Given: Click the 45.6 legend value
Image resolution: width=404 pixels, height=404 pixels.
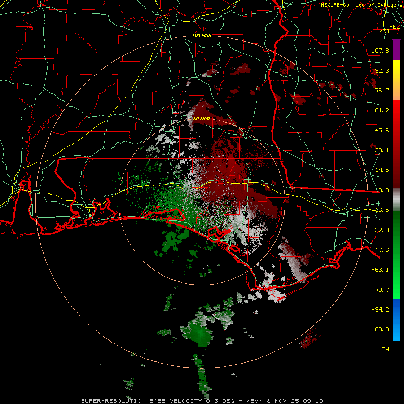Looking at the screenshot, I should coord(382,130).
